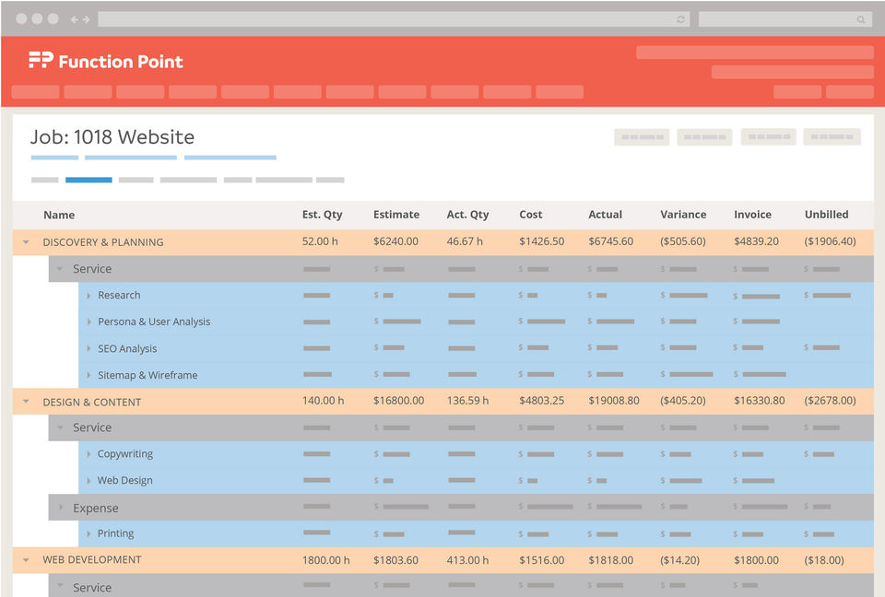Select the blue highlighted tab below job title

[88, 180]
